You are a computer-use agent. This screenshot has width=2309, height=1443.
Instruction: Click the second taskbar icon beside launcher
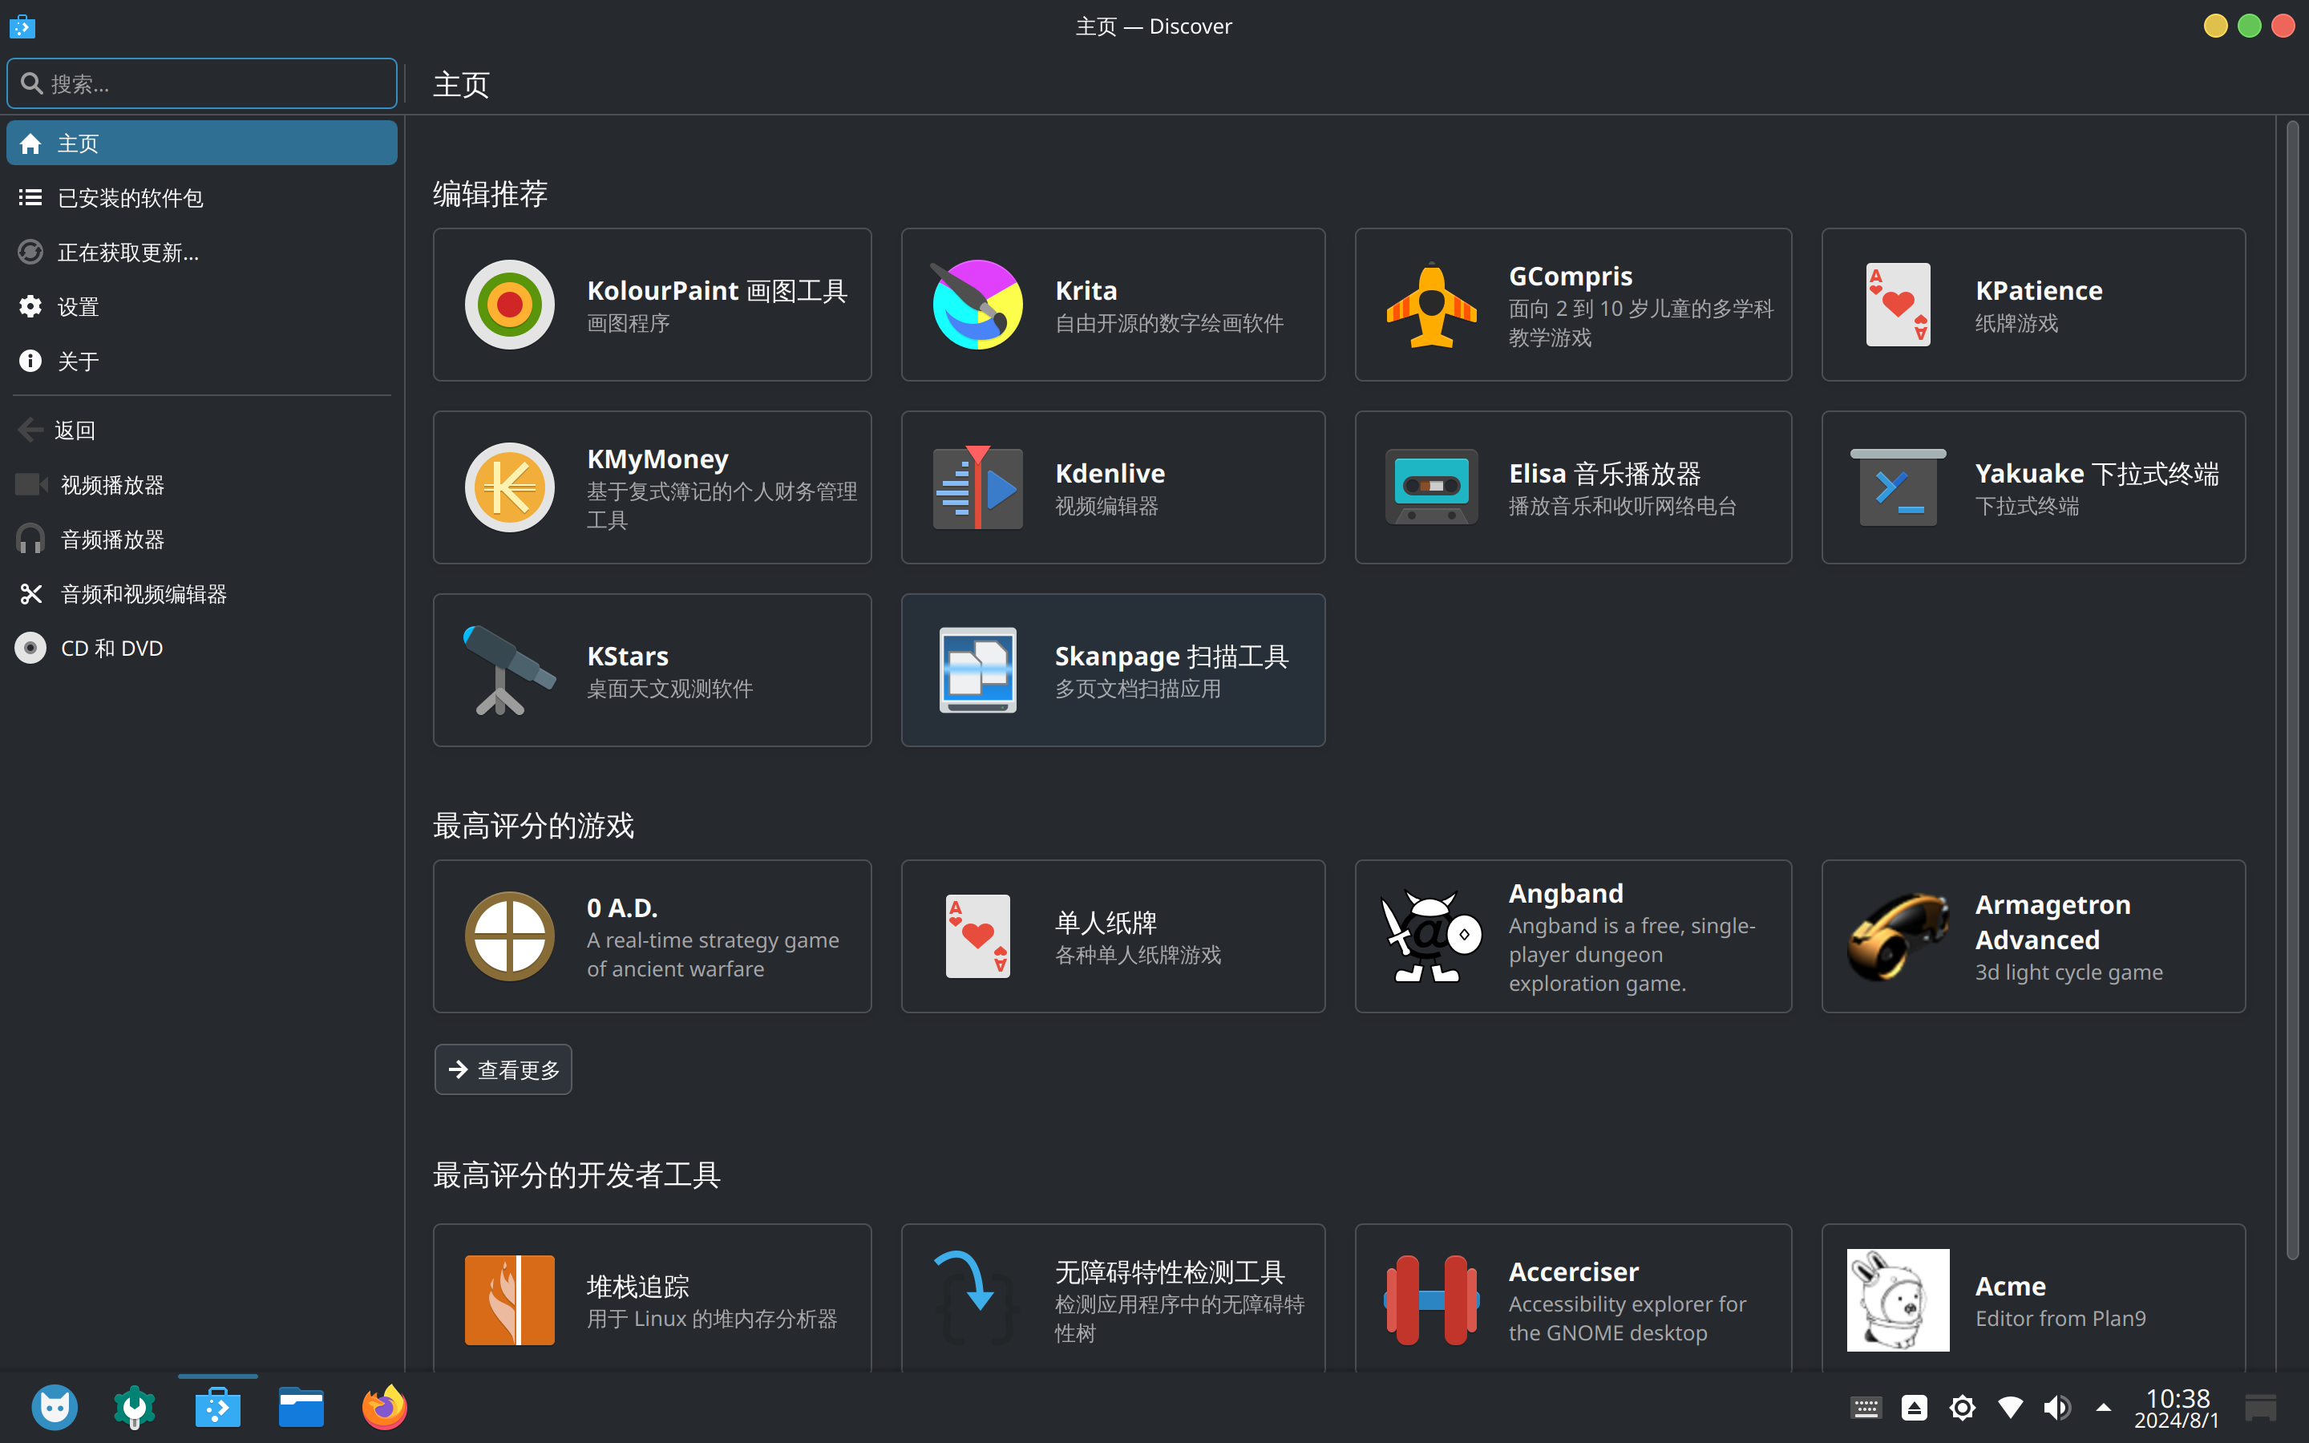tap(135, 1408)
